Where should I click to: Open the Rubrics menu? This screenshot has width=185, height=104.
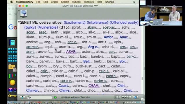coord(76,2)
